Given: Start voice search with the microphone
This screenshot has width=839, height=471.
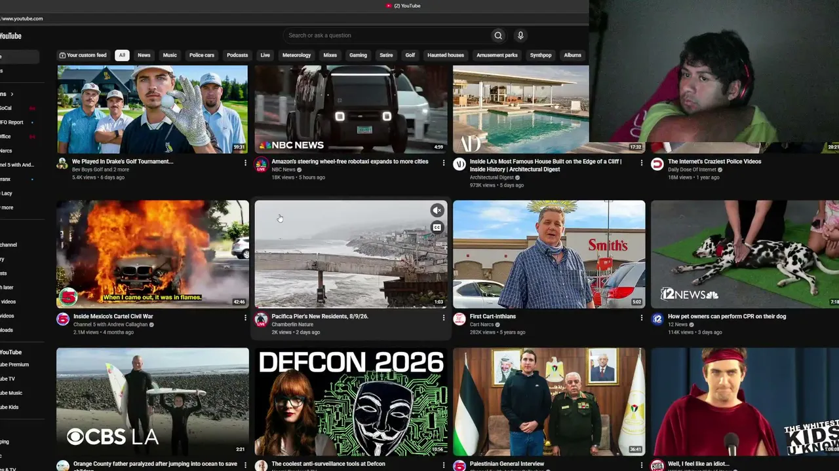Looking at the screenshot, I should click(x=520, y=35).
